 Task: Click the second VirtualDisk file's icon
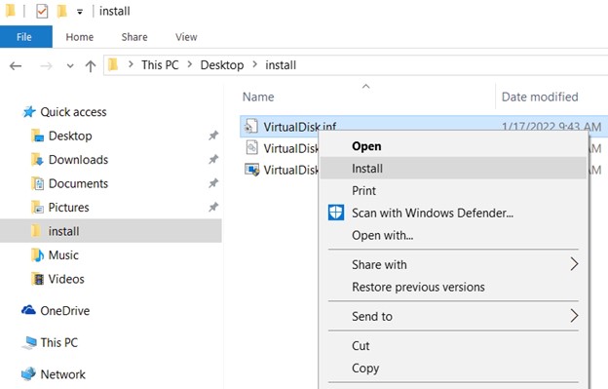[x=251, y=148]
